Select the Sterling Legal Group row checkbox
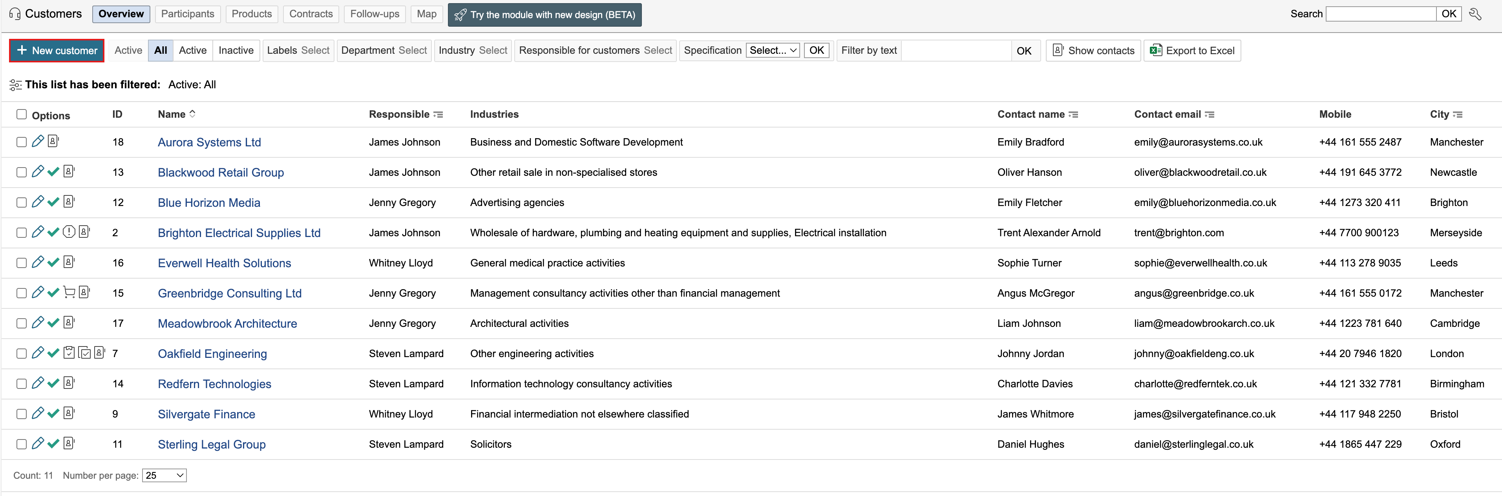The width and height of the screenshot is (1502, 496). point(22,444)
